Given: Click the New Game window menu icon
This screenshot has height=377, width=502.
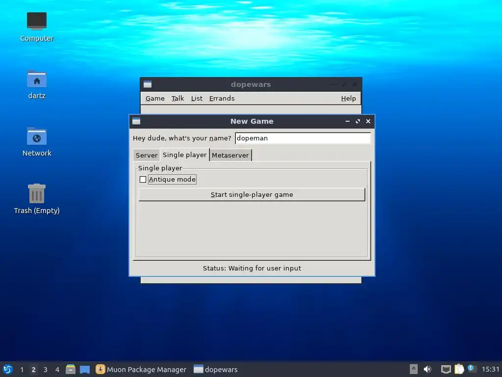Looking at the screenshot, I should point(136,121).
